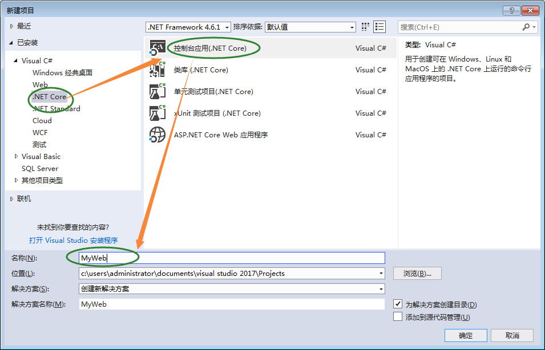
Task: Click the xUnit 测试项目 flask icon
Action: pyautogui.click(x=158, y=113)
